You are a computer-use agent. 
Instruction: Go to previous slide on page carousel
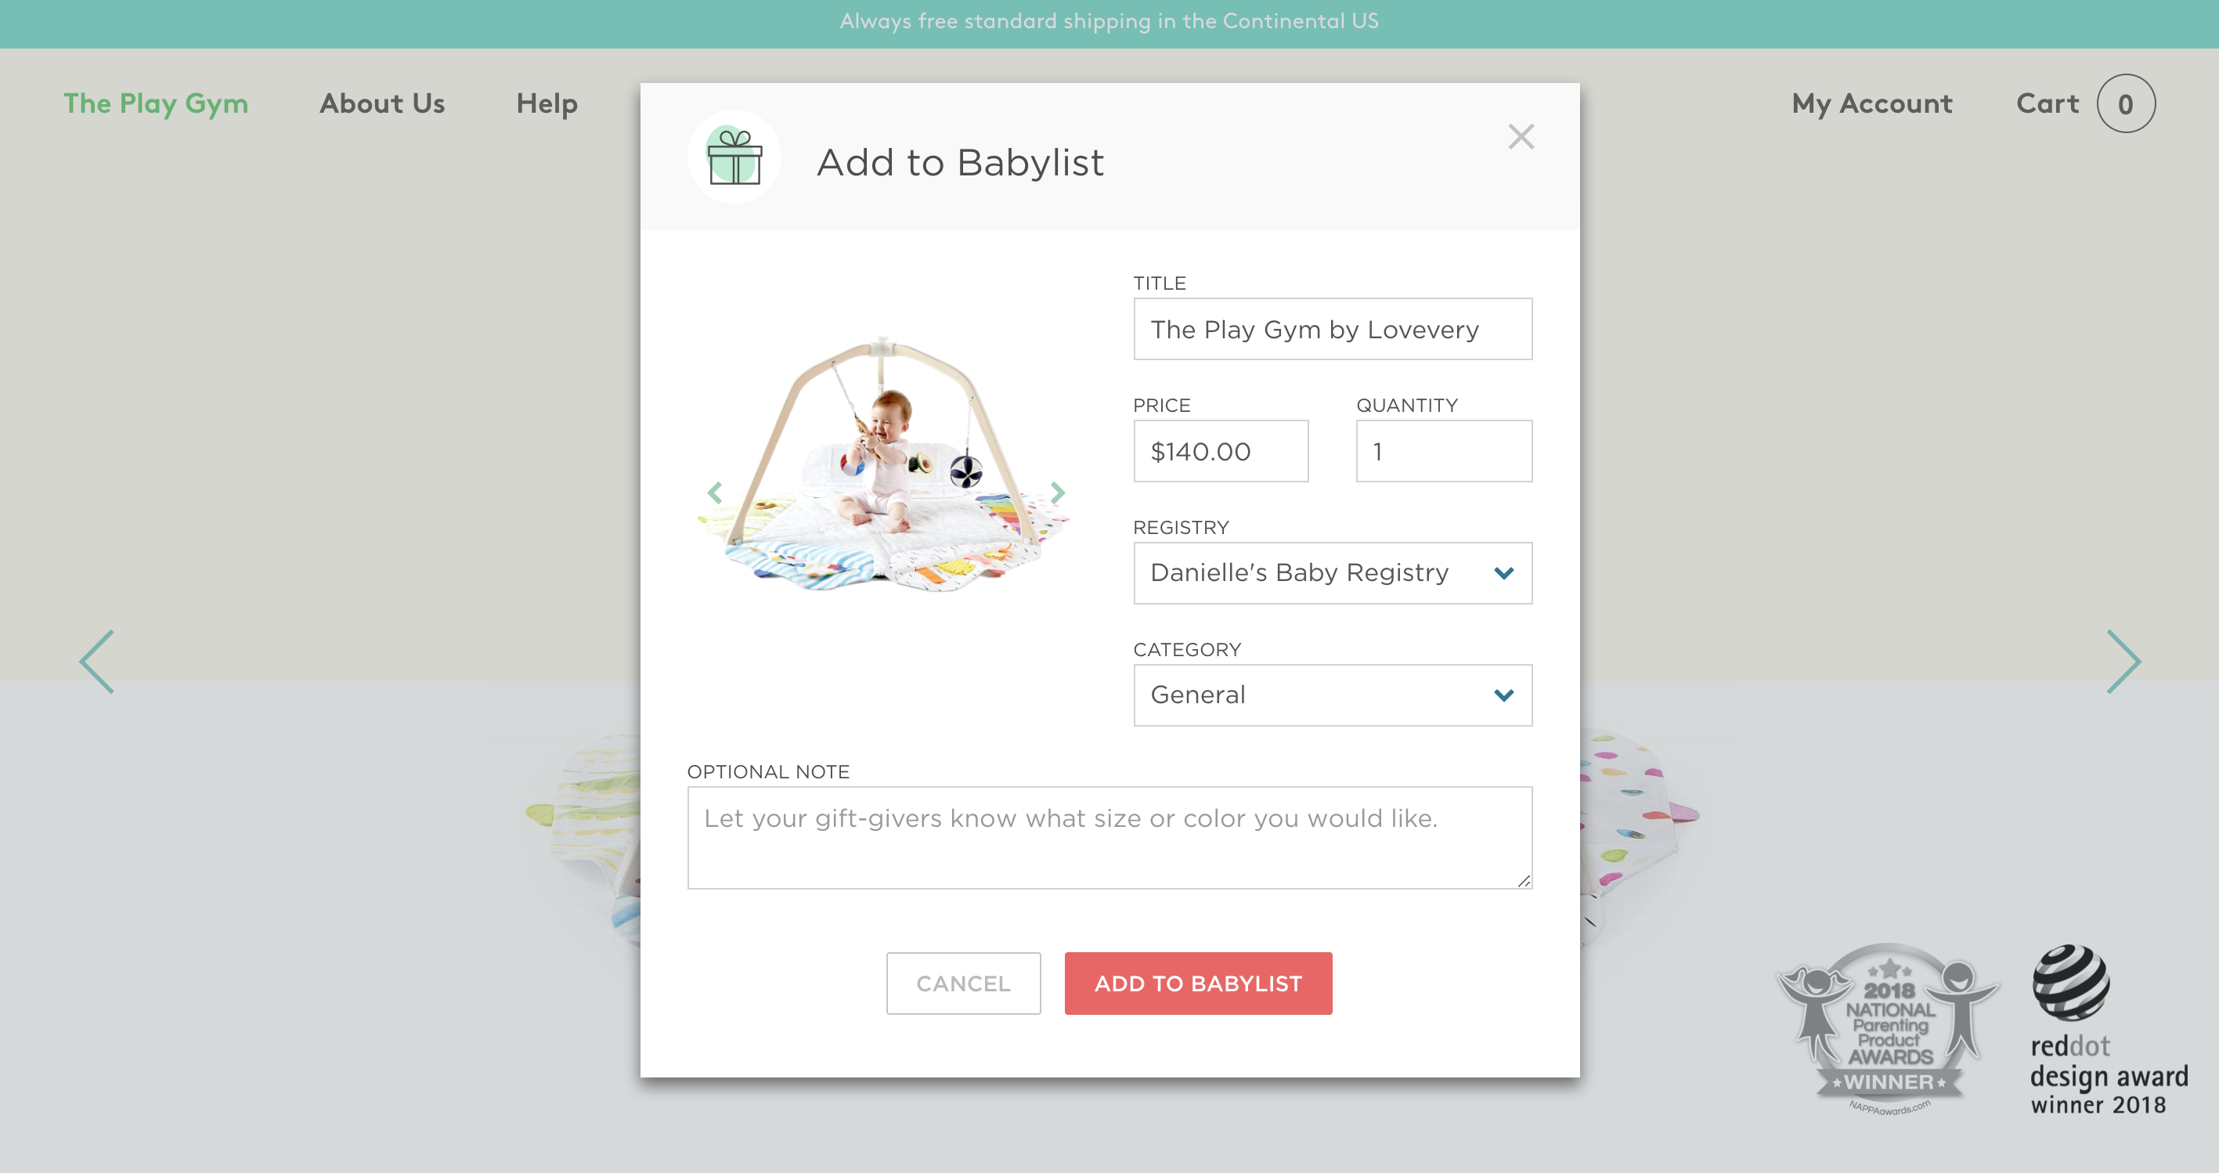tap(96, 662)
